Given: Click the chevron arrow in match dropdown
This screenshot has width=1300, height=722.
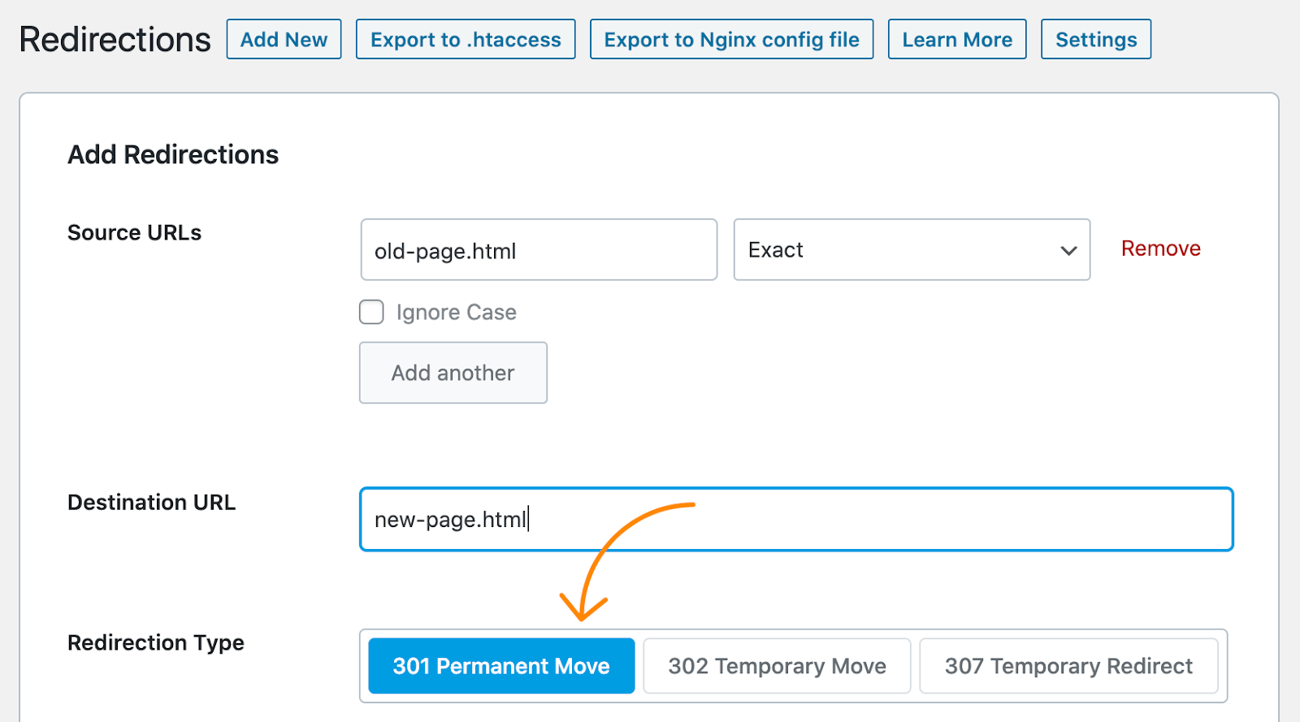Looking at the screenshot, I should point(1068,251).
